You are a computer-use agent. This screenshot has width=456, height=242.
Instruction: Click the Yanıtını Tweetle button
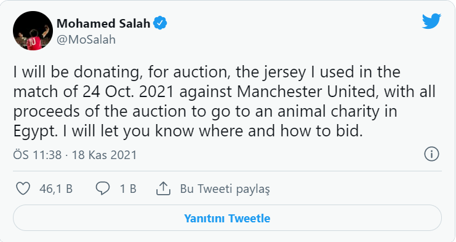[227, 218]
